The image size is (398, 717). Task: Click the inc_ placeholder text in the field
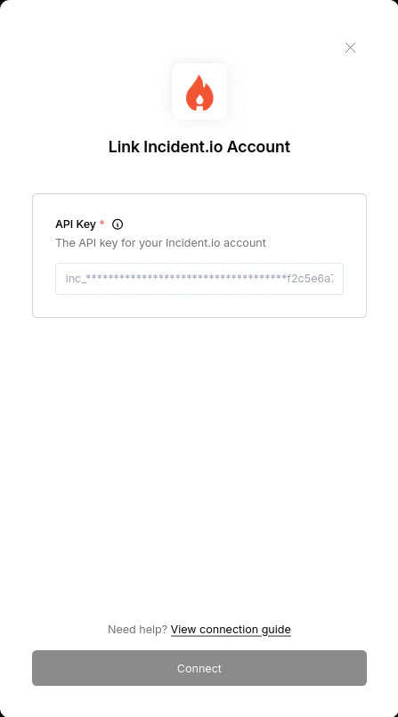coord(199,279)
